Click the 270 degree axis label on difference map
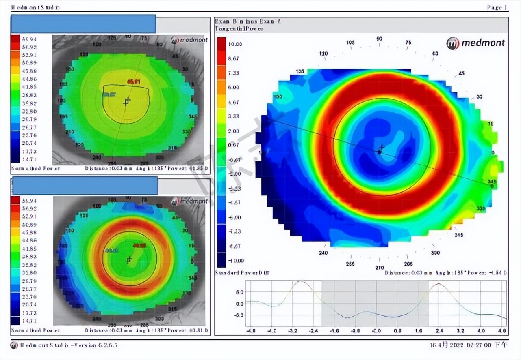Image resolution: width=521 pixels, height=360 pixels. (379, 268)
